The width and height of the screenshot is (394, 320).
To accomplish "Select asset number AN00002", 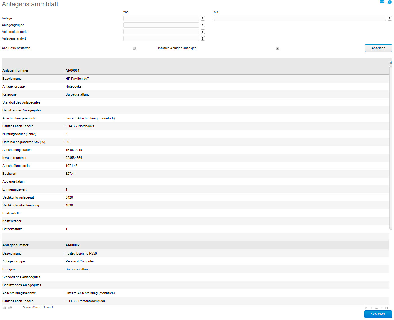I will point(73,245).
